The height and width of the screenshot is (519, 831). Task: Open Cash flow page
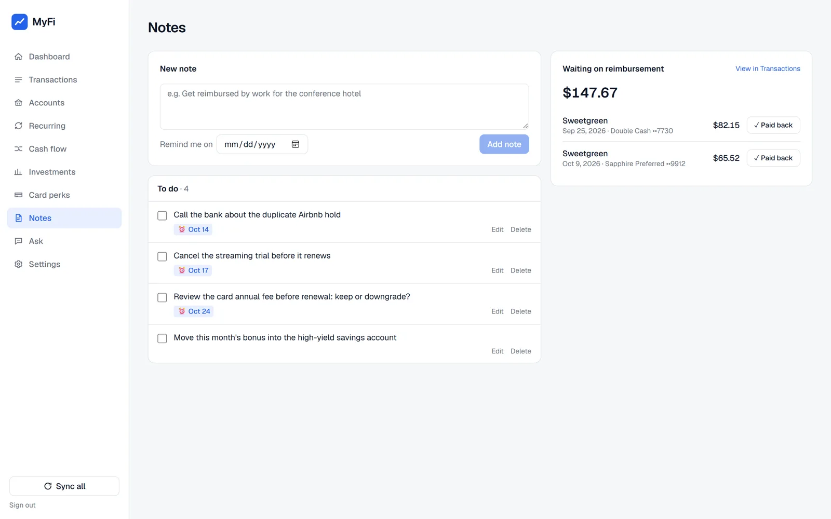pos(64,149)
